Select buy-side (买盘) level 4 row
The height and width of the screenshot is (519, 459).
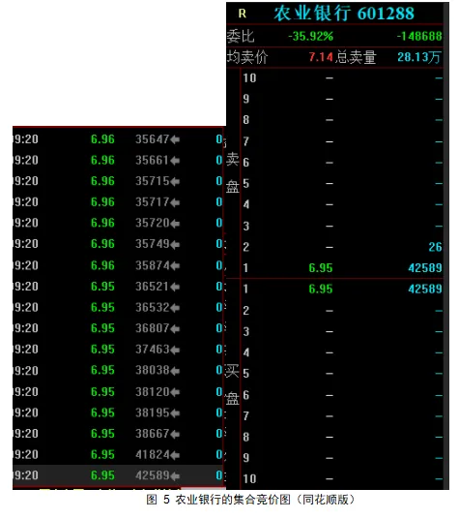[342, 352]
